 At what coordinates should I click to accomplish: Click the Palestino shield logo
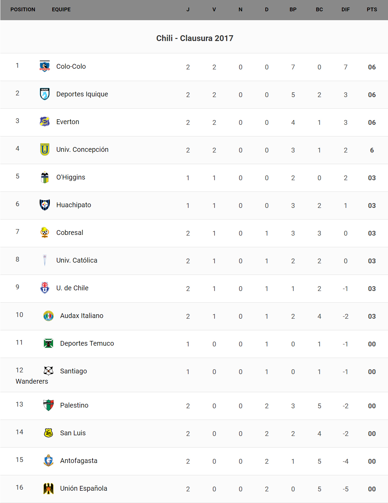(x=48, y=405)
